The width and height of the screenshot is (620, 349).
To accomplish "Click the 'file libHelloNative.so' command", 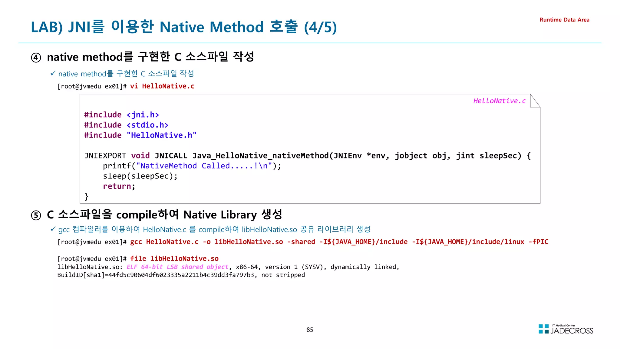I will click(x=174, y=259).
